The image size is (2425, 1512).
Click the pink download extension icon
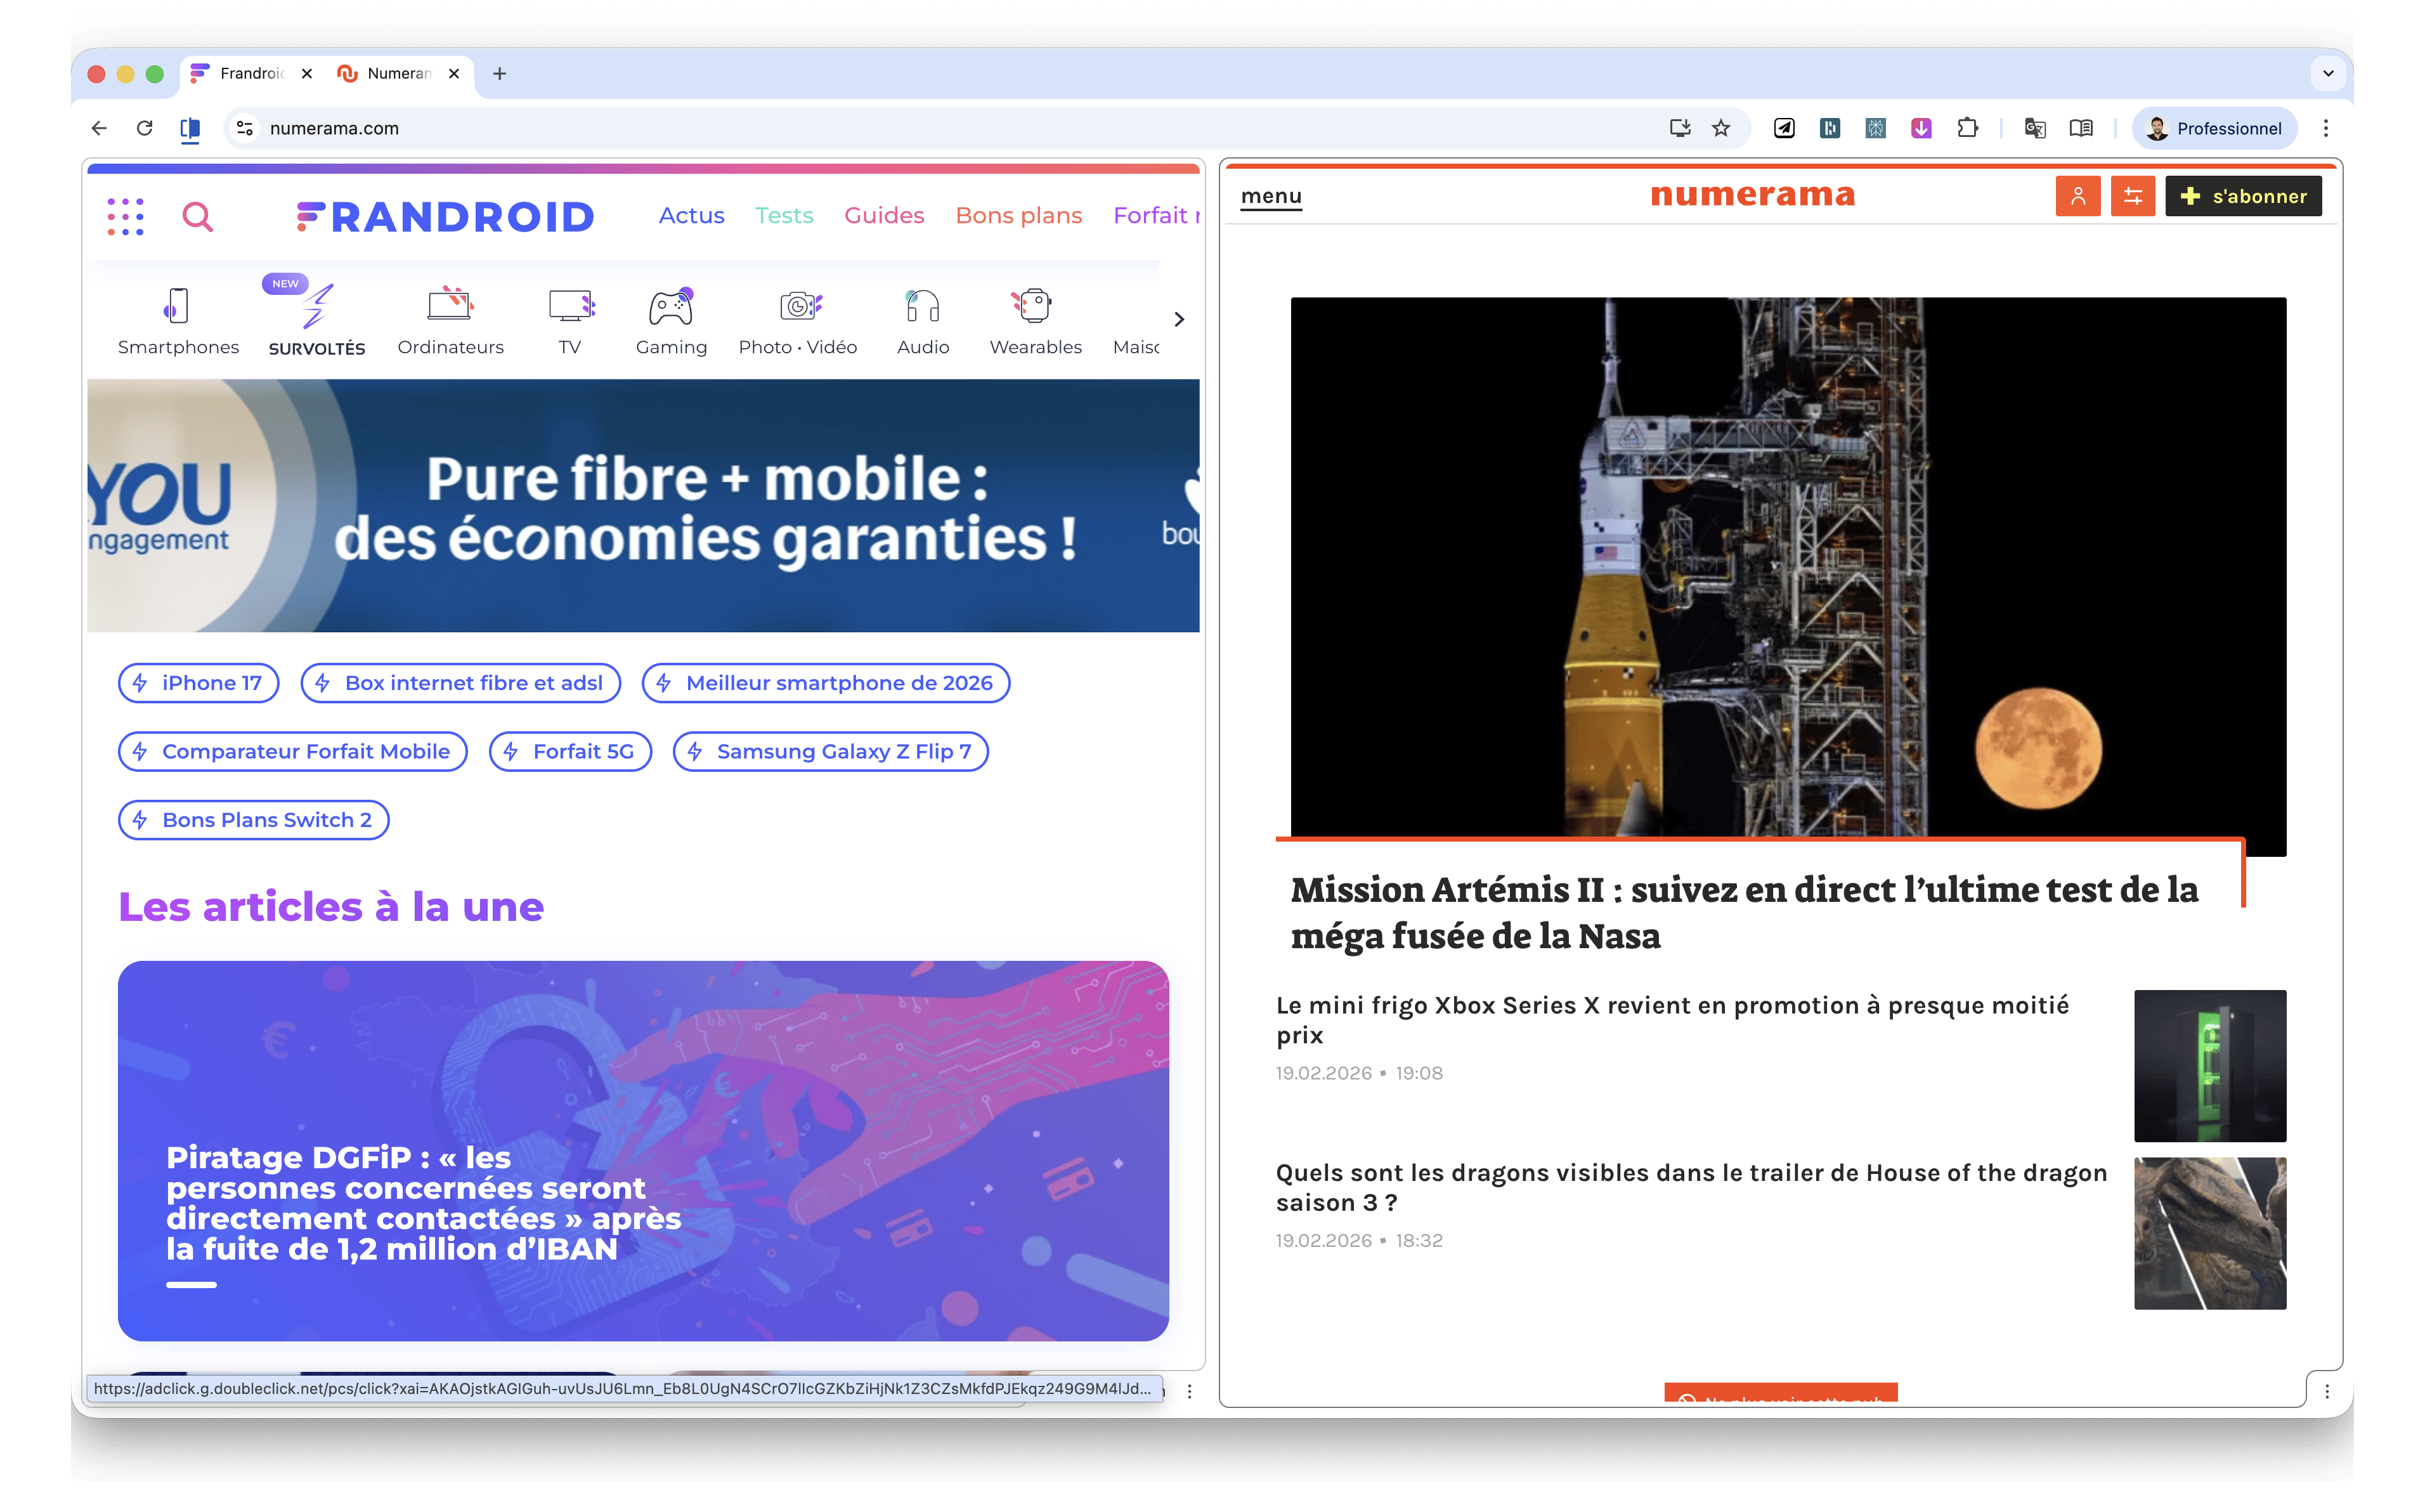[1920, 128]
